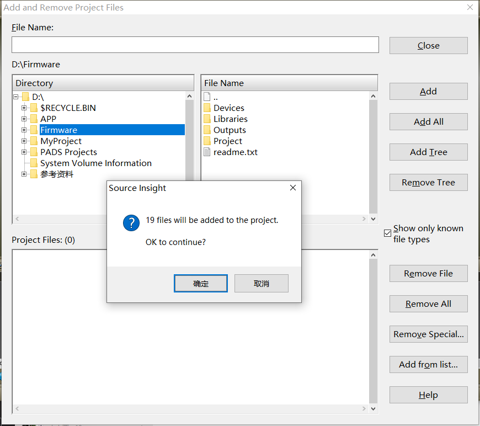Click the Directory column header
480x426 pixels.
(x=103, y=83)
